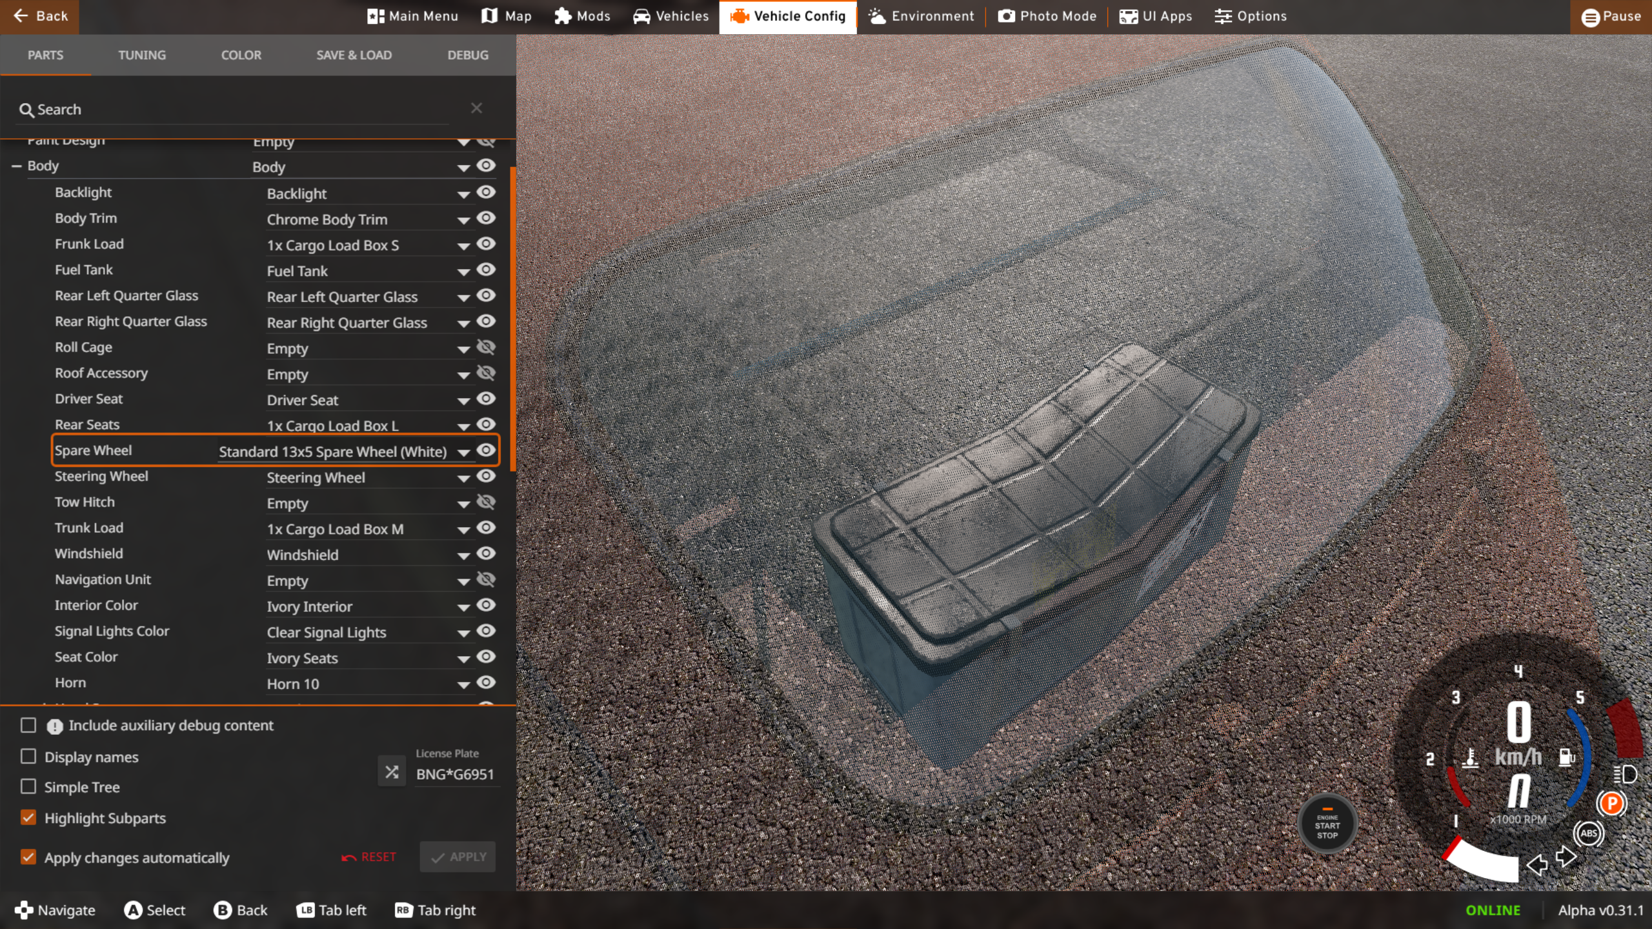Viewport: 1652px width, 929px height.
Task: Hide the Spare Wheel part
Action: point(486,450)
